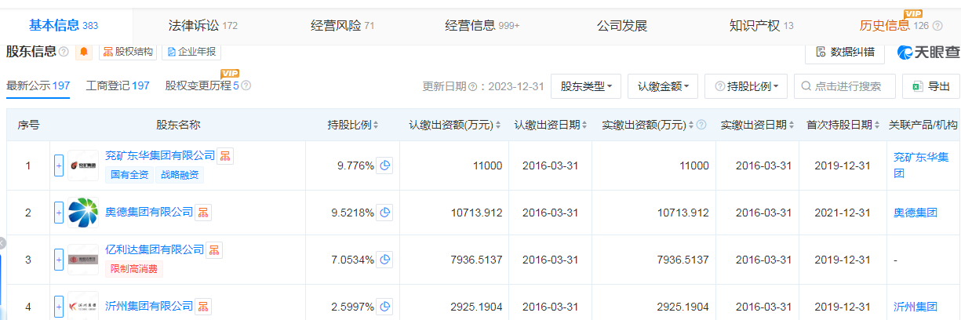961x320 pixels.
Task: Open related product link 沂州集团
Action: coord(915,307)
